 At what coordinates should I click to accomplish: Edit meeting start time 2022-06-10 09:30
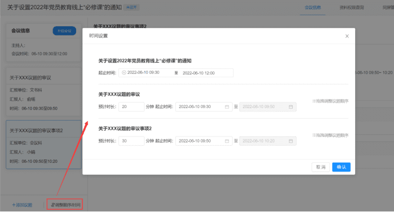click(x=143, y=72)
